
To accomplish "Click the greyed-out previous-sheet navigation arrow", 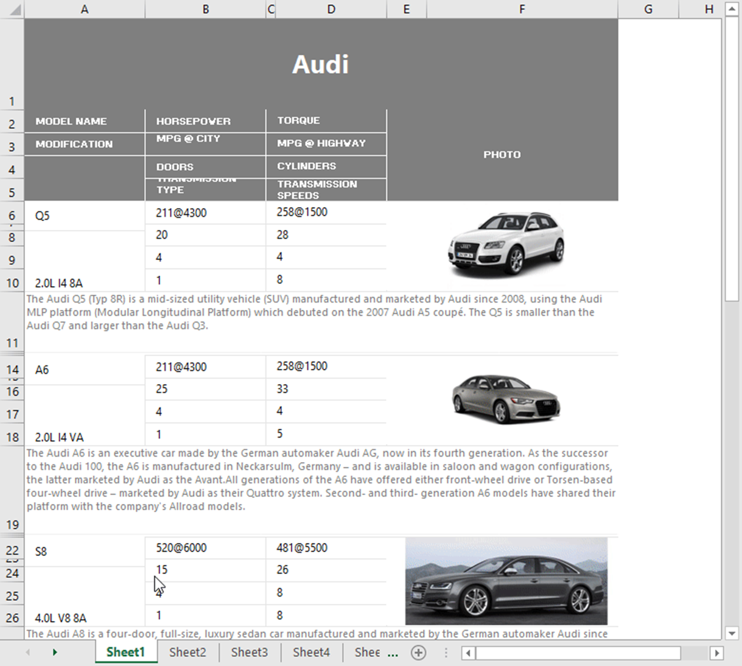I will [28, 653].
